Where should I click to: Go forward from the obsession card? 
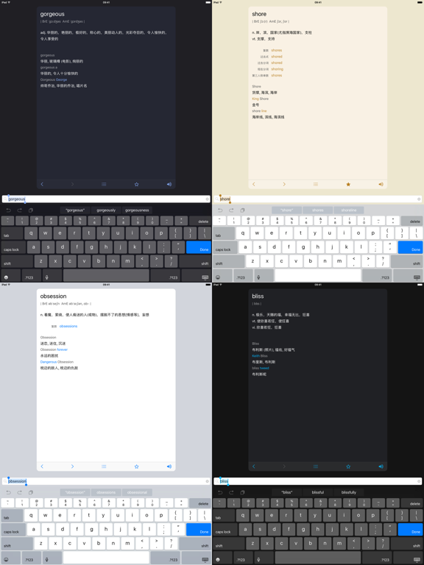72,466
